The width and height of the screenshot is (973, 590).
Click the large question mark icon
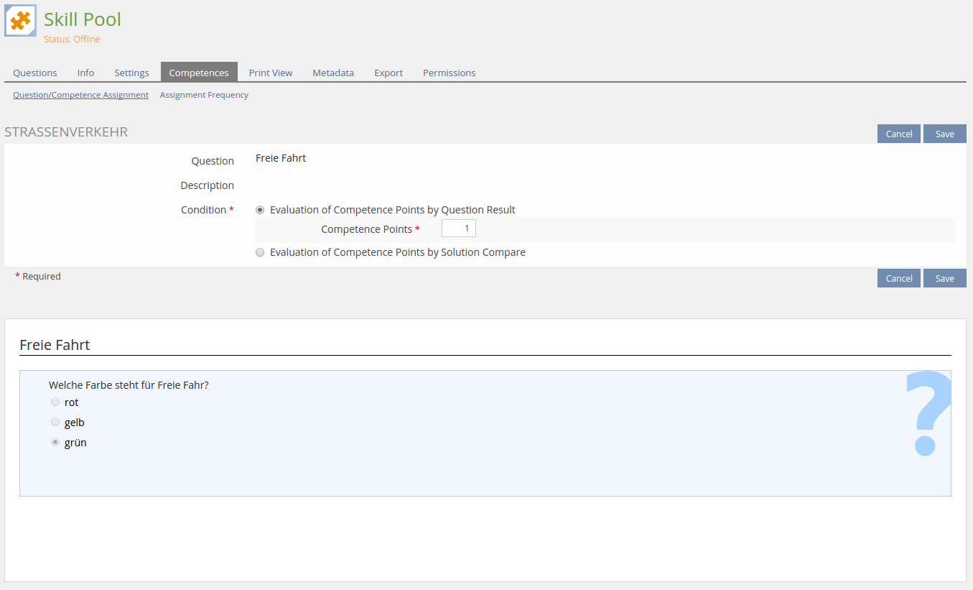coord(927,414)
